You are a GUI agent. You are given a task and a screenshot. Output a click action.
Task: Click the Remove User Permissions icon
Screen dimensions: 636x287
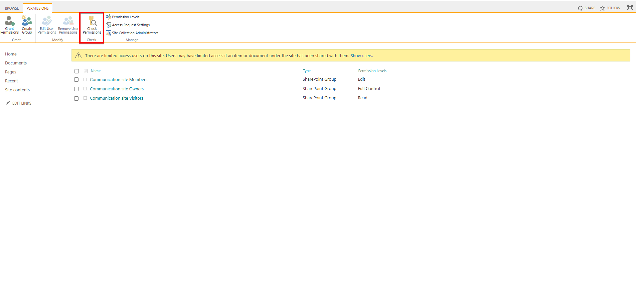point(68,21)
